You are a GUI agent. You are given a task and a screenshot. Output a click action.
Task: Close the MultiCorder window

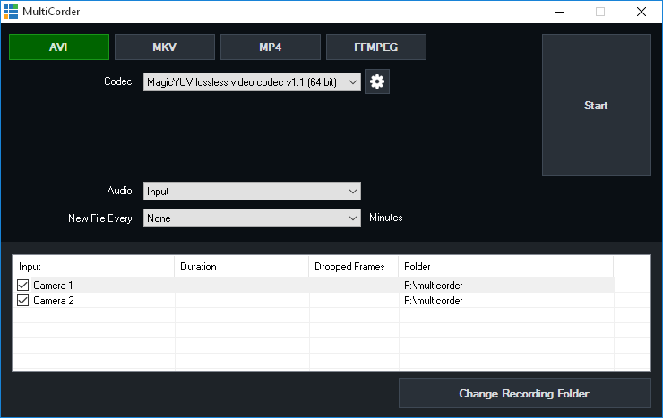641,12
